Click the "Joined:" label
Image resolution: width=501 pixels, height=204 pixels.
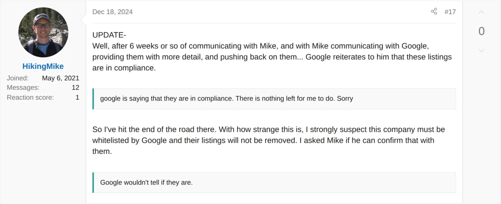point(18,78)
